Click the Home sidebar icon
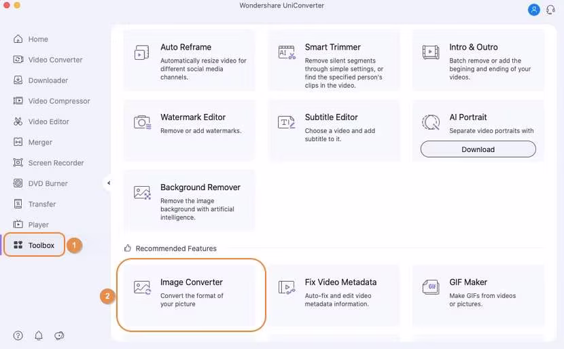Screen dimensions: 564x349 tap(18, 39)
